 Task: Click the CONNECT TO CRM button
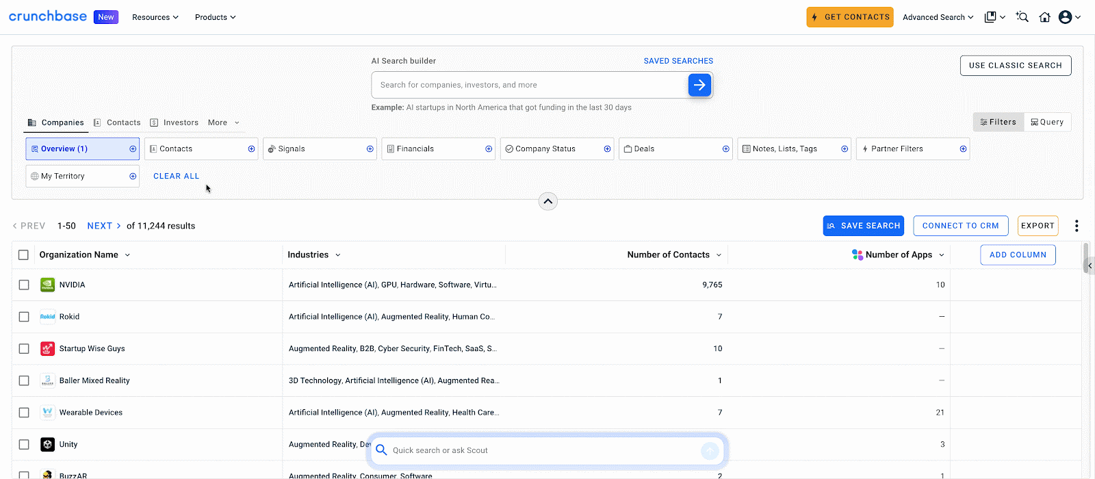click(x=961, y=226)
